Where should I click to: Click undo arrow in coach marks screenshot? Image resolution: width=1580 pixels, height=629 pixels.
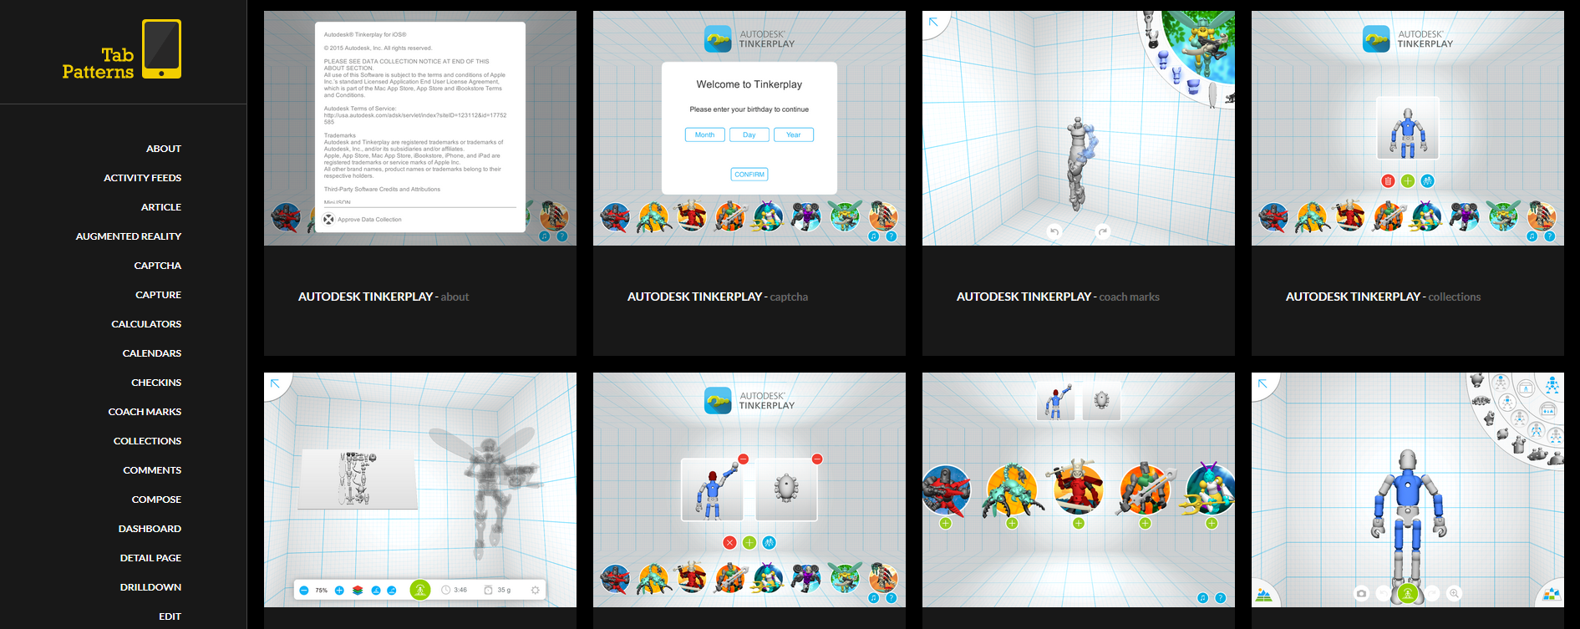[1054, 231]
